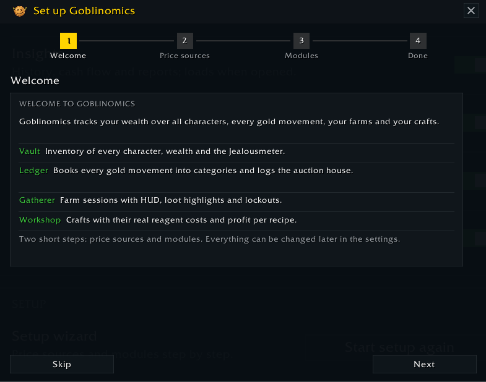The width and height of the screenshot is (486, 382).
Task: Close the setup wizard with X
Action: pos(471,11)
